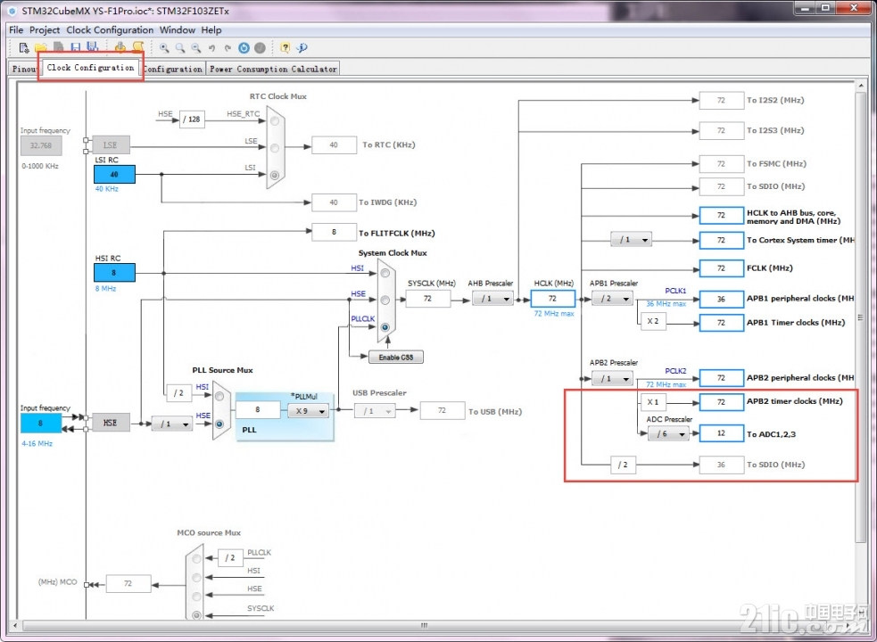The image size is (877, 642).
Task: Open the Clock Configuration menu
Action: [110, 30]
